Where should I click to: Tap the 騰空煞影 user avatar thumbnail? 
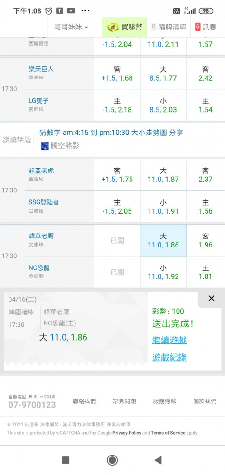point(45,146)
